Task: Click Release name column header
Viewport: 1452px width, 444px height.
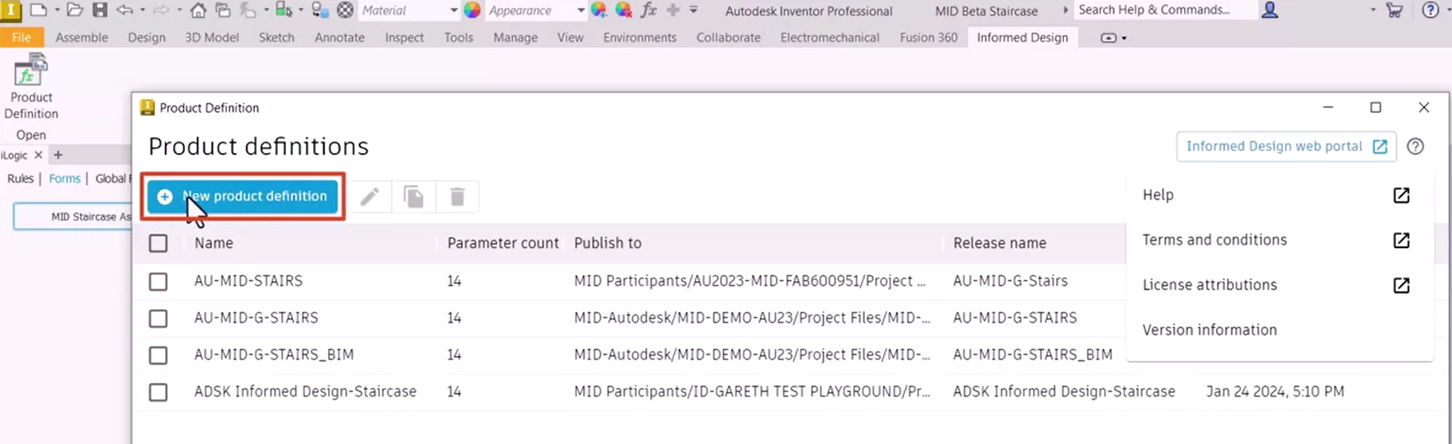Action: pyautogui.click(x=999, y=243)
